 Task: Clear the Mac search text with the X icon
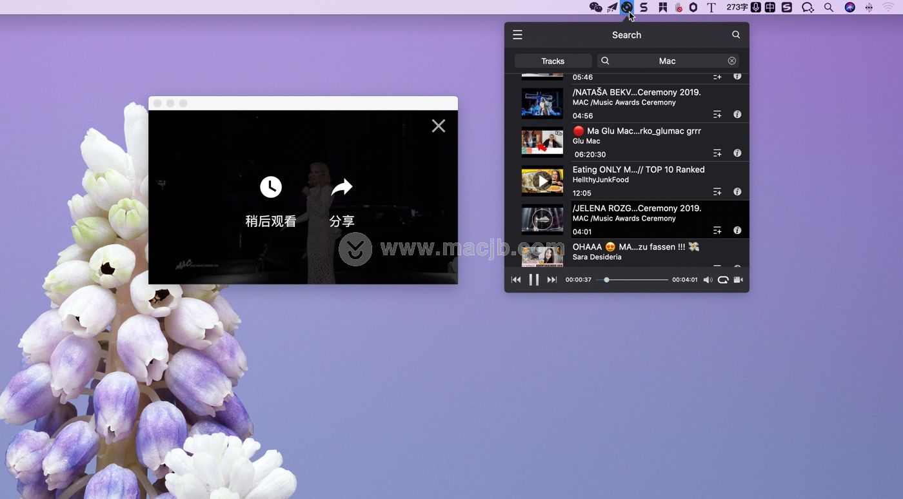[x=732, y=61]
